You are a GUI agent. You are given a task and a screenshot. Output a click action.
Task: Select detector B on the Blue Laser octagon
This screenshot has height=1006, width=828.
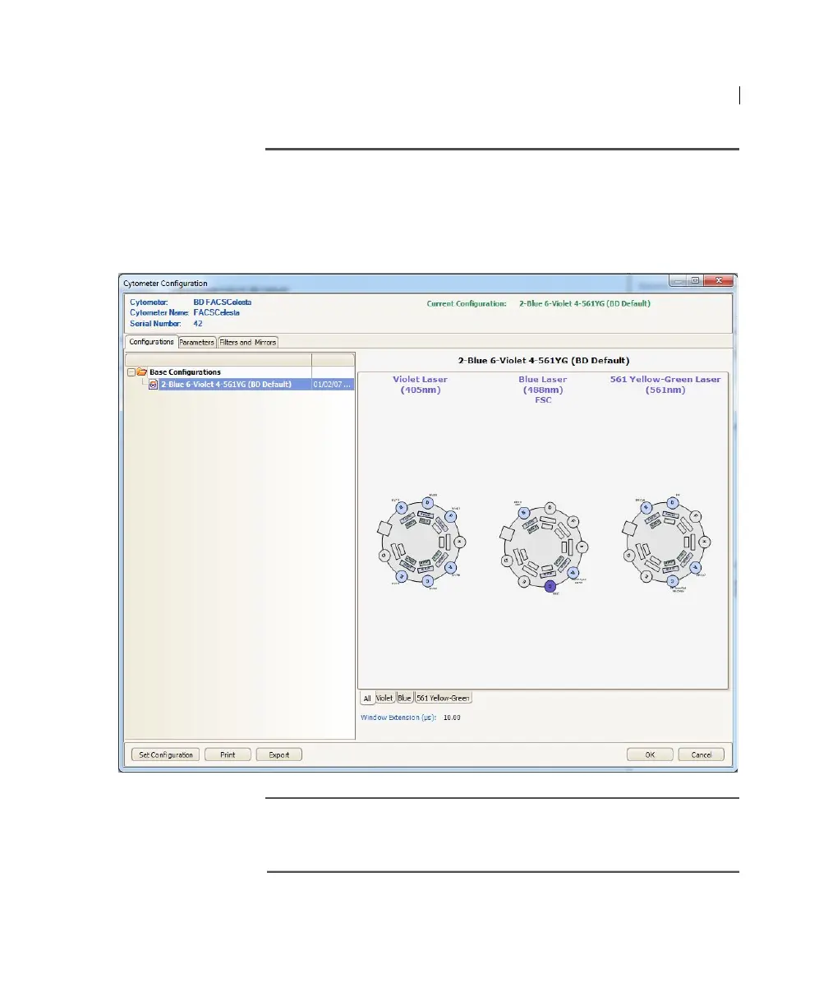(524, 512)
